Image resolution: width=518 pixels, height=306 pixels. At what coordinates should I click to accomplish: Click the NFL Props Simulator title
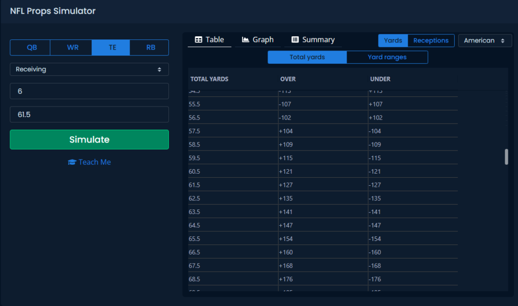(53, 11)
